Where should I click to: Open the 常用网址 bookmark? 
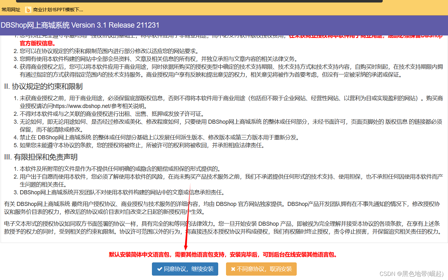click(x=11, y=10)
